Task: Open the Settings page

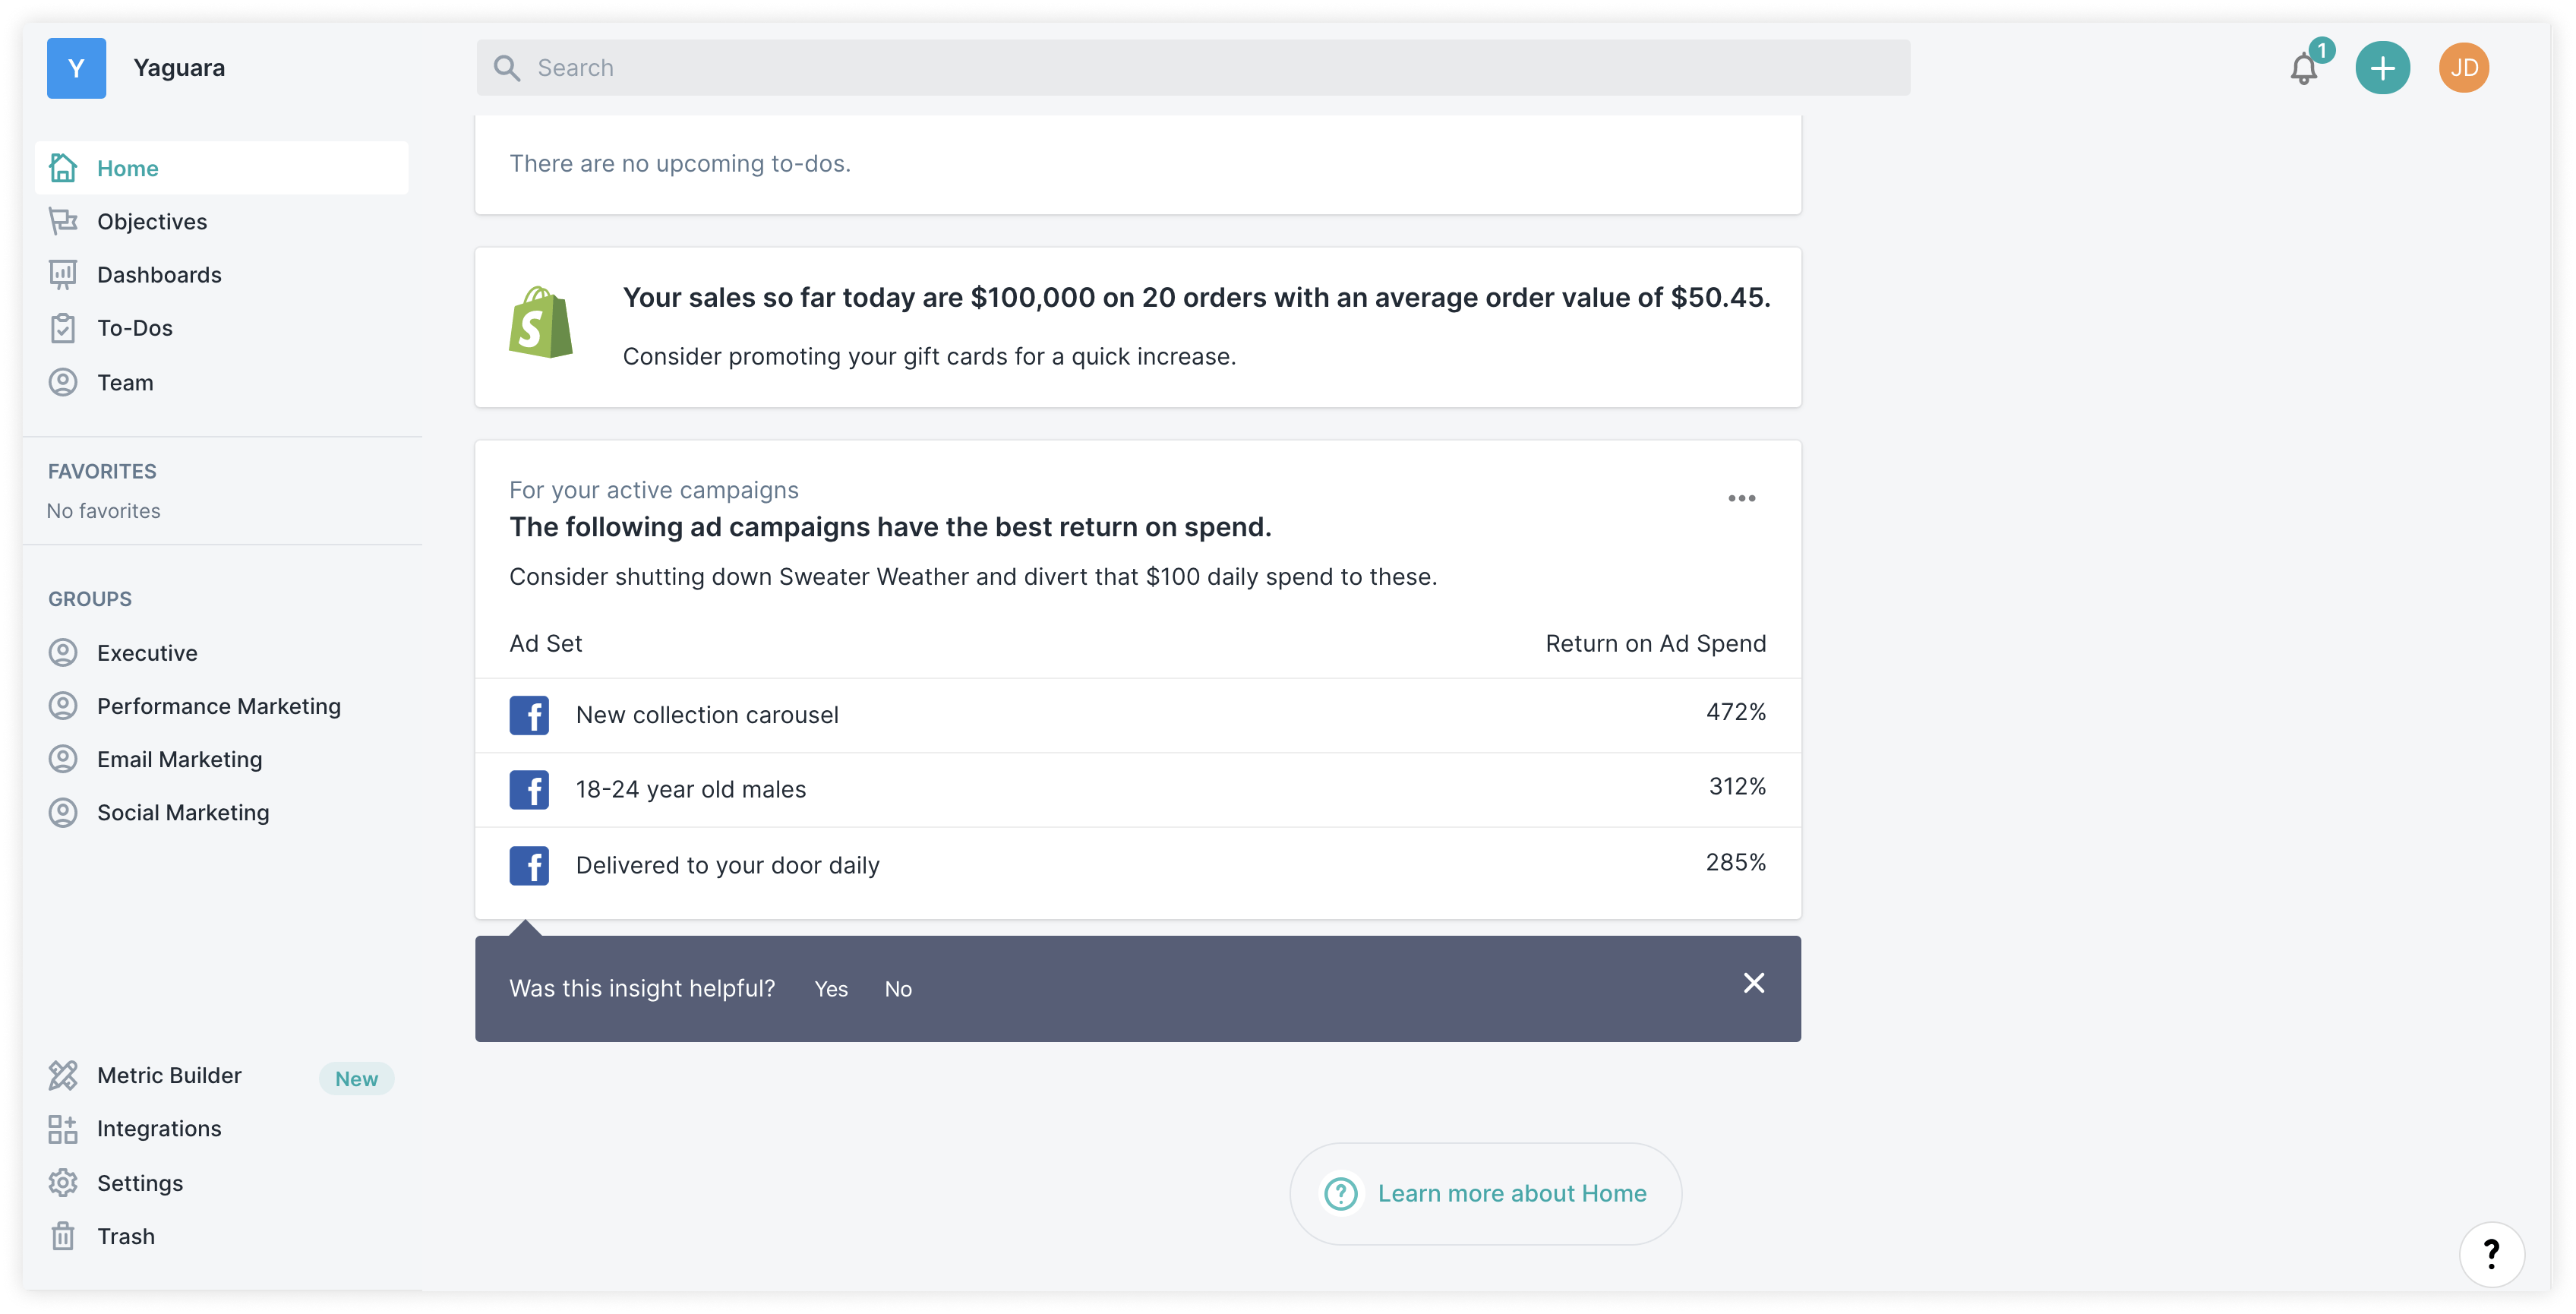Action: coord(140,1183)
